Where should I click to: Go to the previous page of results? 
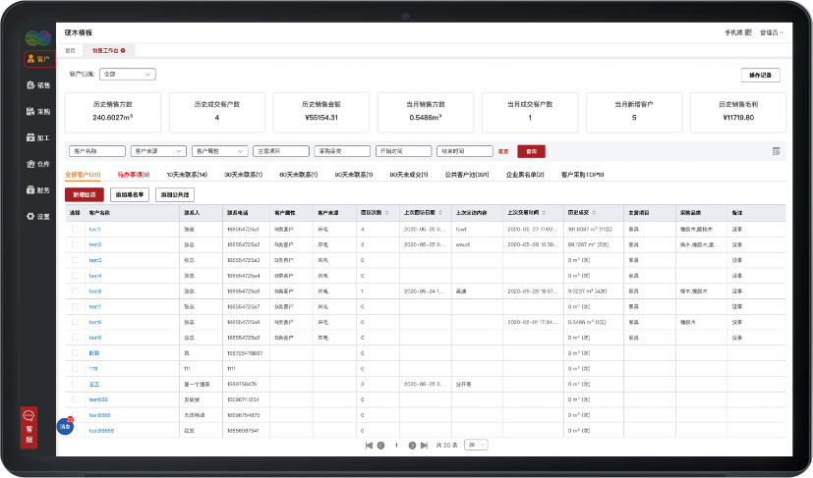tap(380, 446)
